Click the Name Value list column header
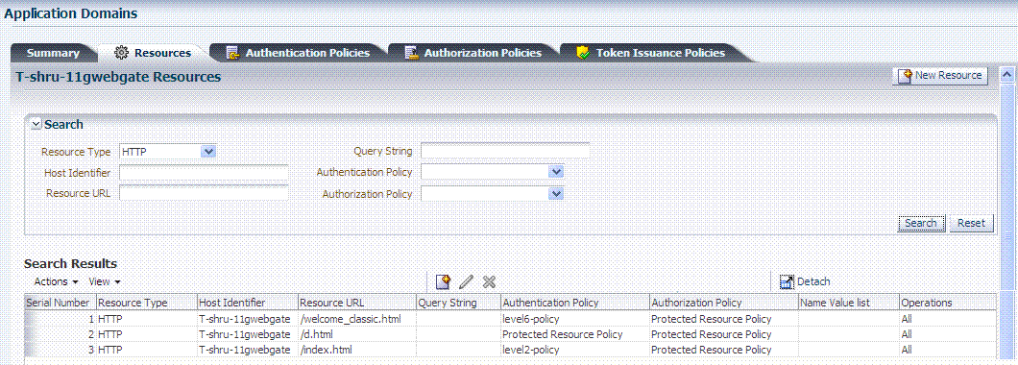The image size is (1018, 365). tap(849, 303)
